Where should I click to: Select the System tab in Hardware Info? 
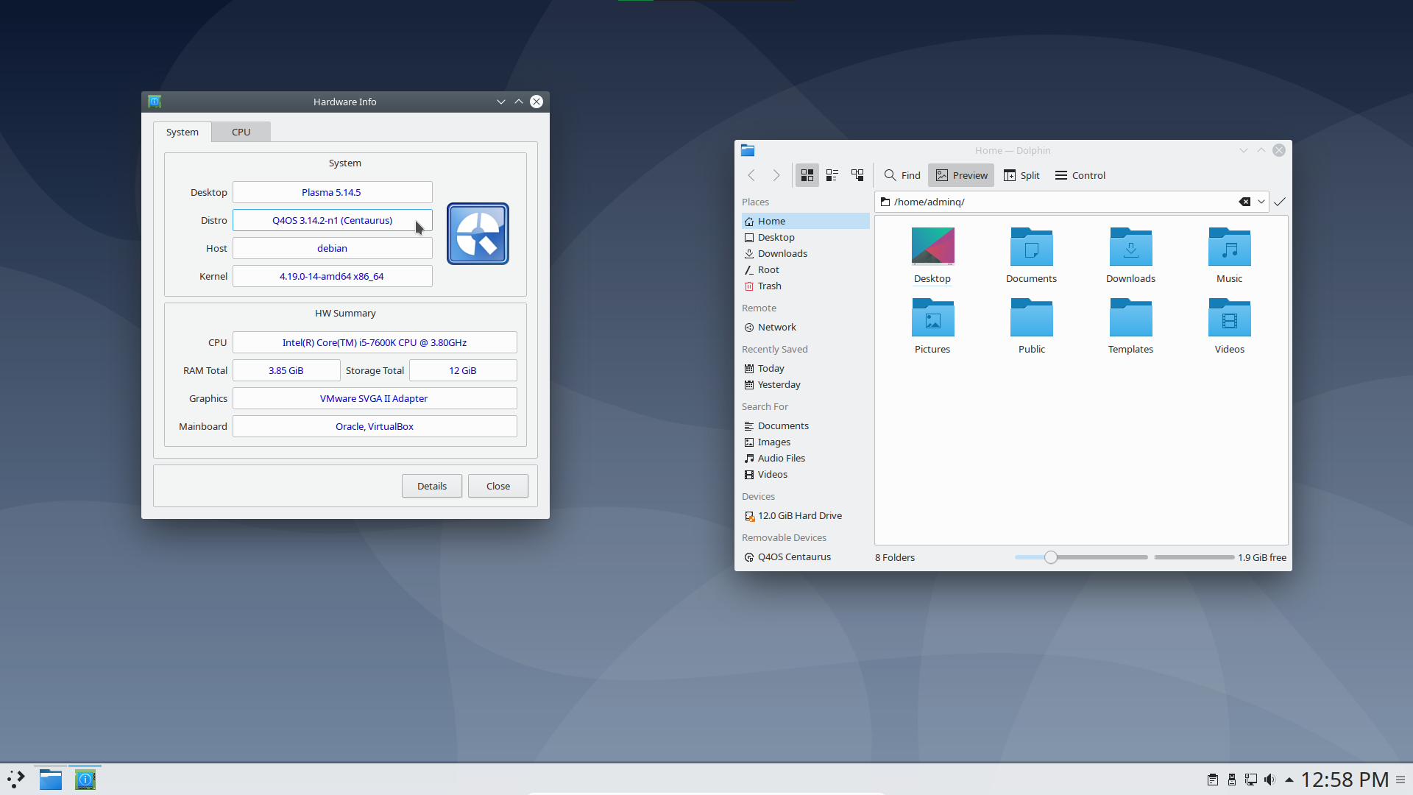(182, 132)
